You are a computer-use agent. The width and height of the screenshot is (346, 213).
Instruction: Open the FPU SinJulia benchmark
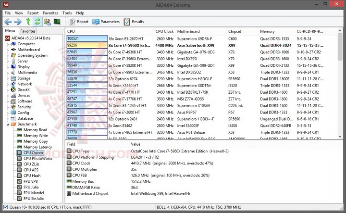[x=34, y=199]
